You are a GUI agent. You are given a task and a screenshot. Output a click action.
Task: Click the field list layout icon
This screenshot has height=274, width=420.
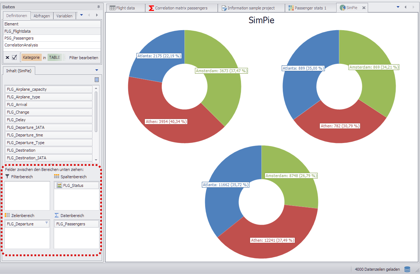point(97,79)
